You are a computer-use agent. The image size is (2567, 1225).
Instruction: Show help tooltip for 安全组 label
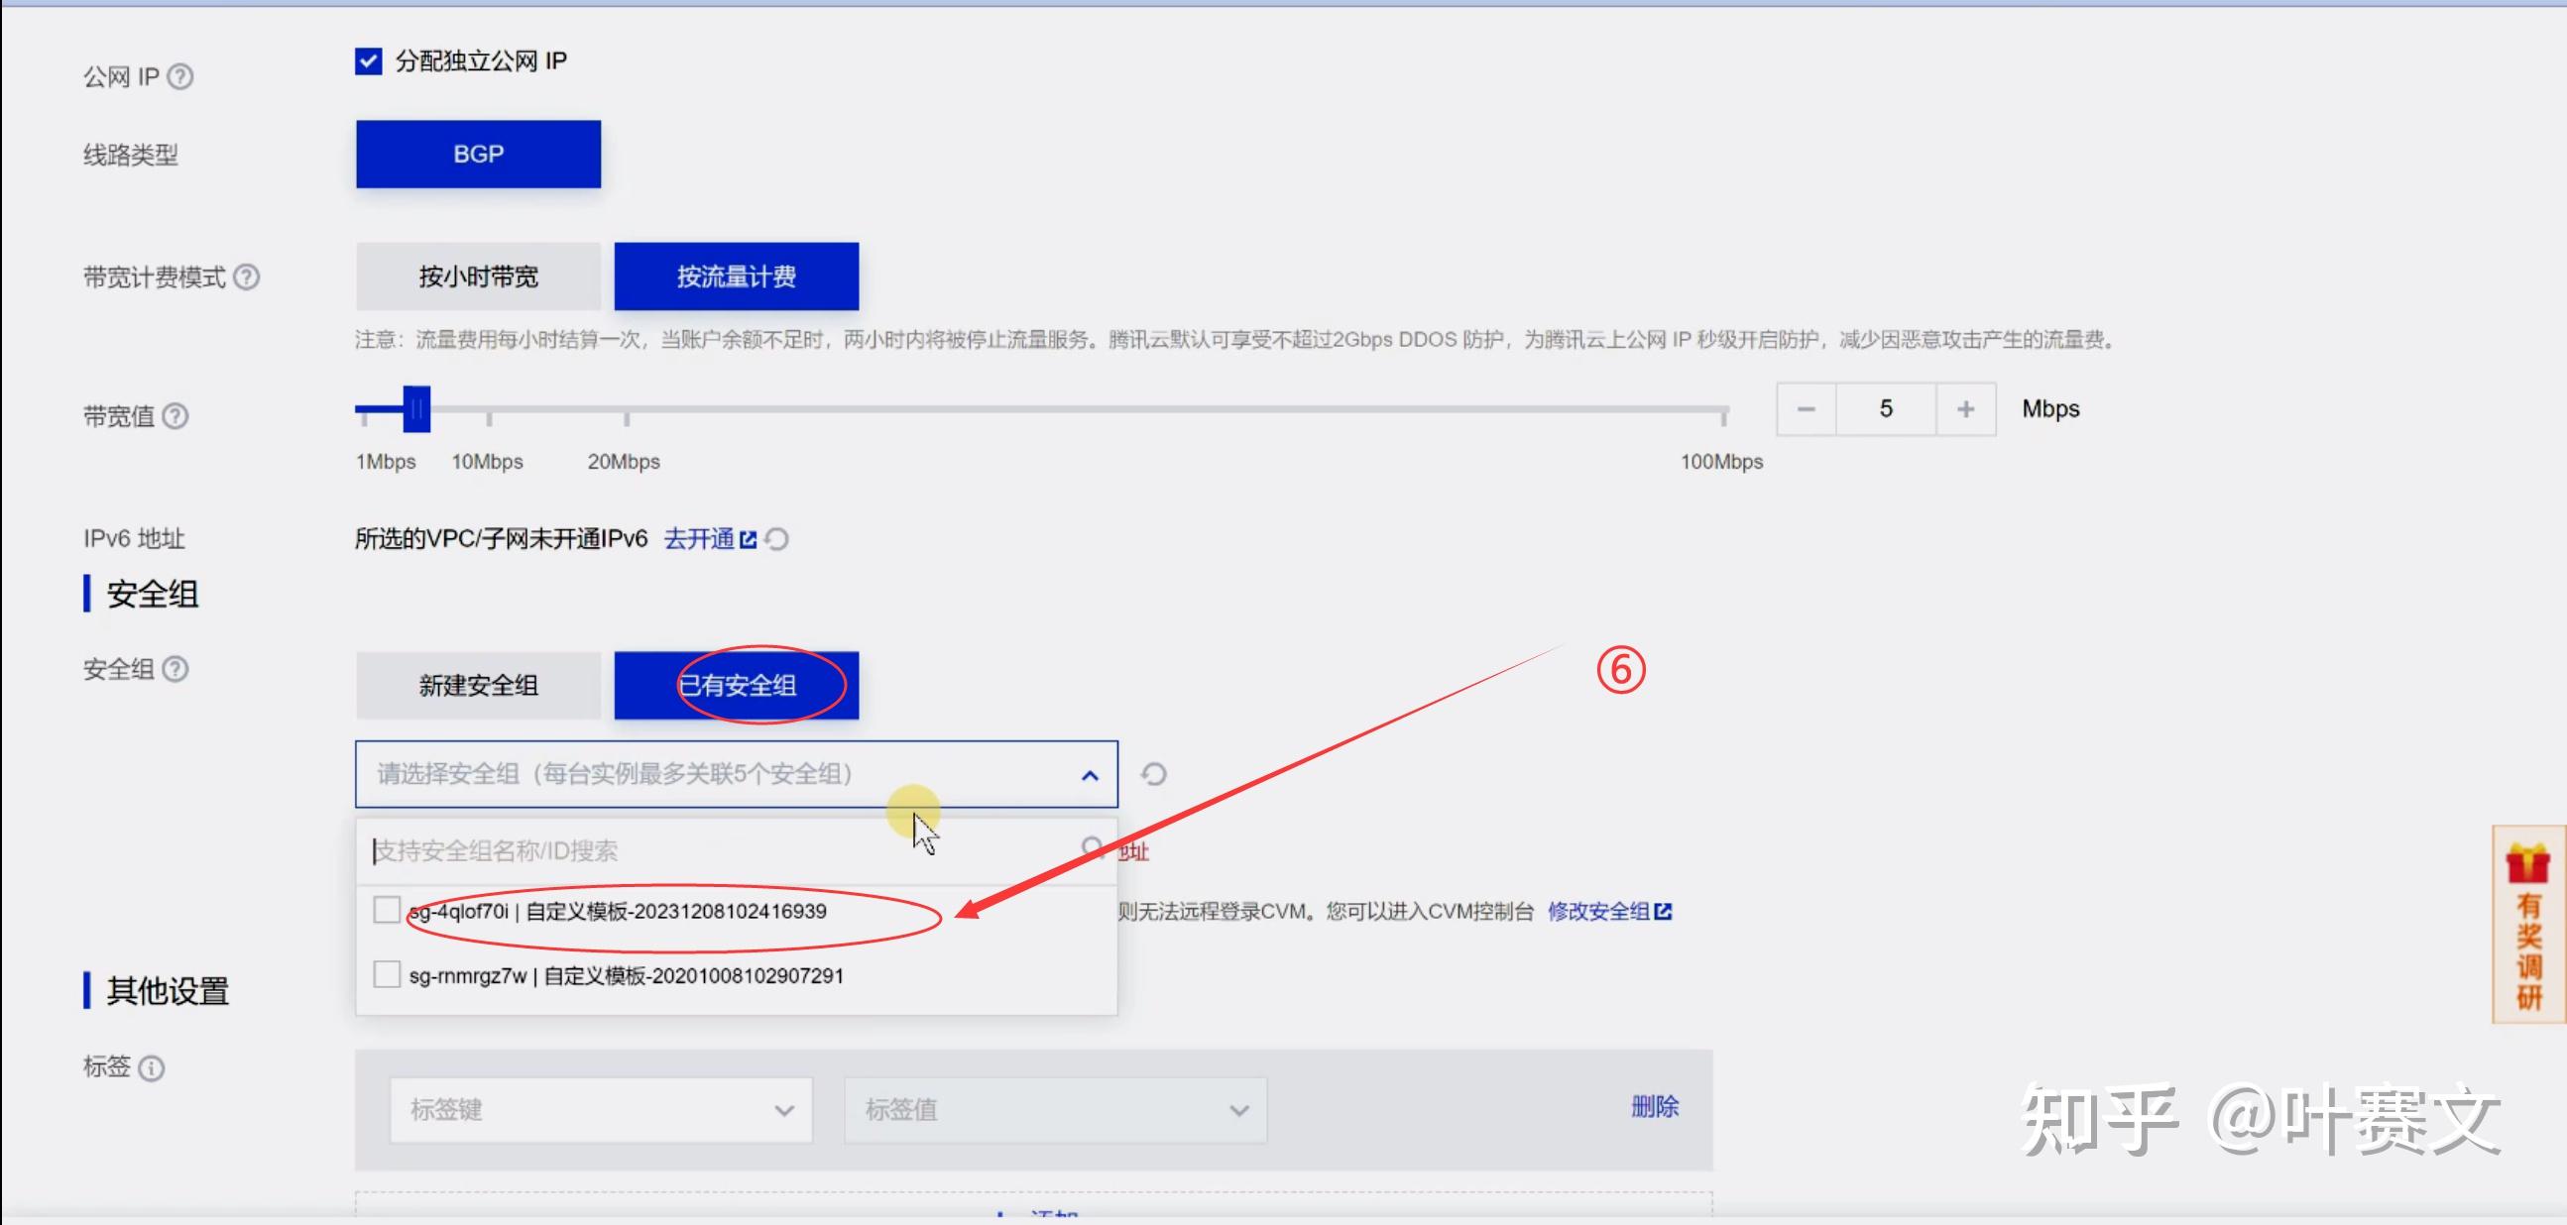pyautogui.click(x=175, y=668)
